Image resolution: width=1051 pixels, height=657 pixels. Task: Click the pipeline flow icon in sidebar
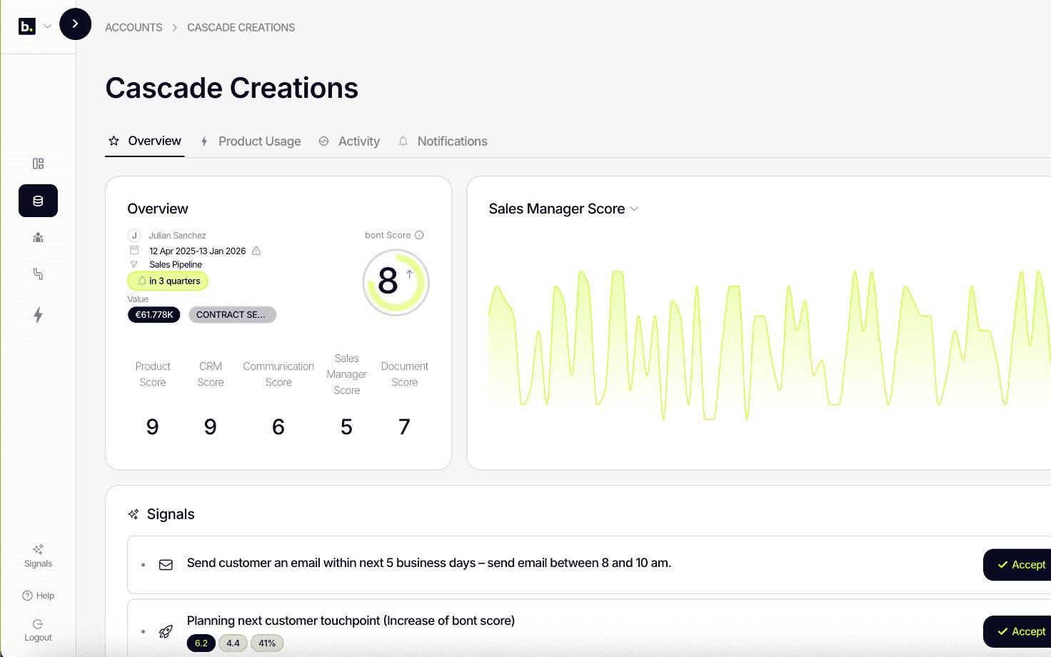[38, 274]
